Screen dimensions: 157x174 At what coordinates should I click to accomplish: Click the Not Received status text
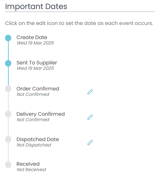click(32, 170)
